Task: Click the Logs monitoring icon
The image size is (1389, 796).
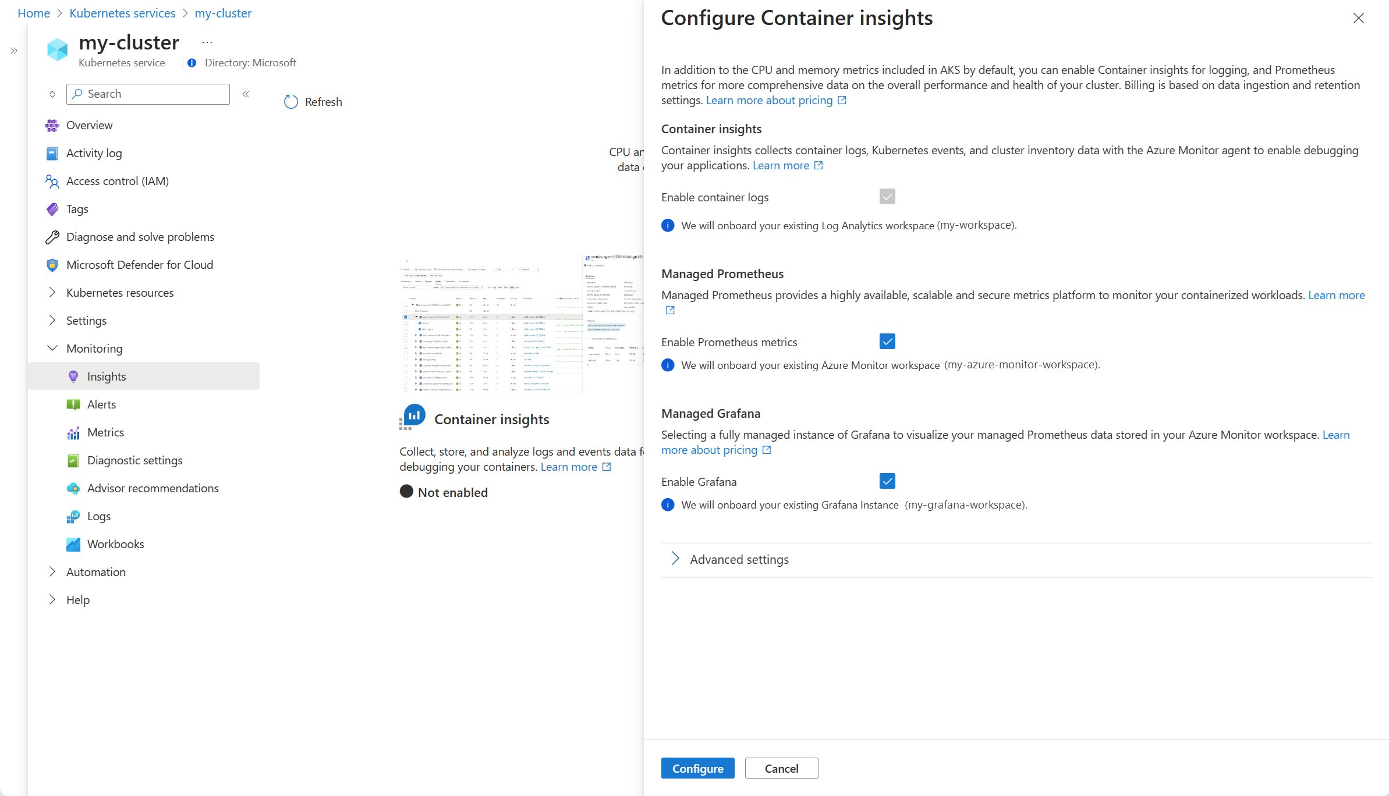Action: tap(73, 516)
